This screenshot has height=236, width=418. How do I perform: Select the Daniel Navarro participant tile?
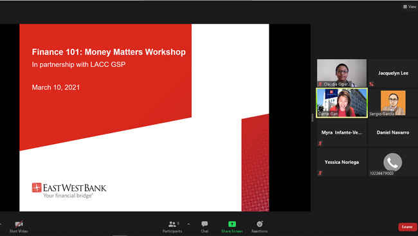393,132
